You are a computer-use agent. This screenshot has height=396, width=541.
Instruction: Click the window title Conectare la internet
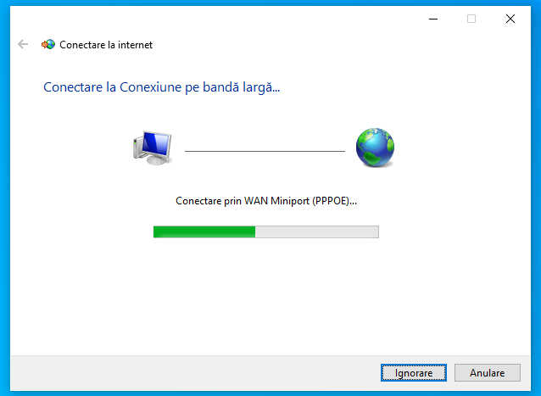[x=106, y=45]
